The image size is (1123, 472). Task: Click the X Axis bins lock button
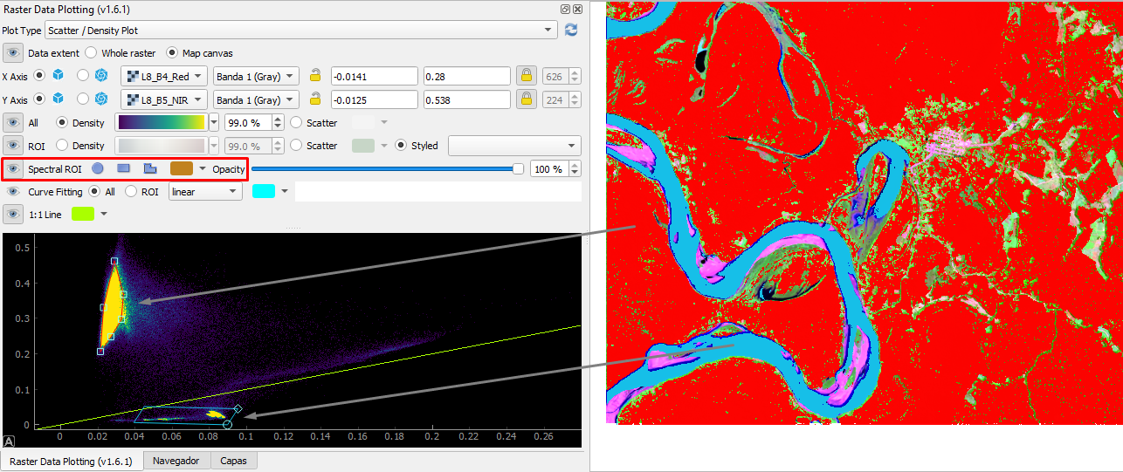[x=527, y=76]
